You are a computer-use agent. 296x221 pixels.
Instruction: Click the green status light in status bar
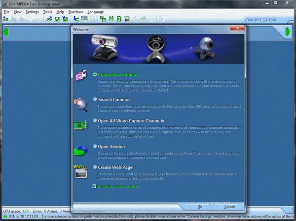[5, 217]
